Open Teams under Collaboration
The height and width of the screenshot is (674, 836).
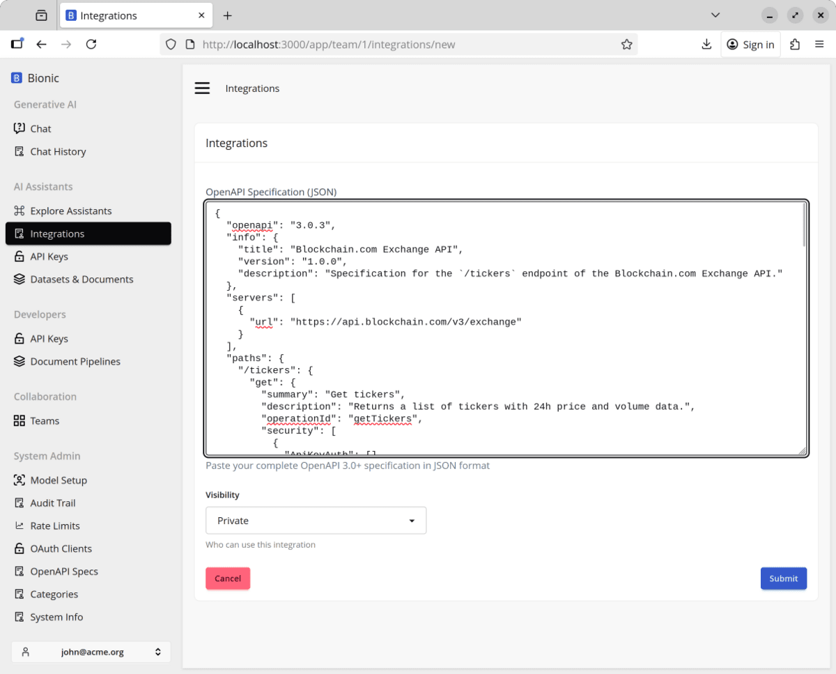pos(45,421)
